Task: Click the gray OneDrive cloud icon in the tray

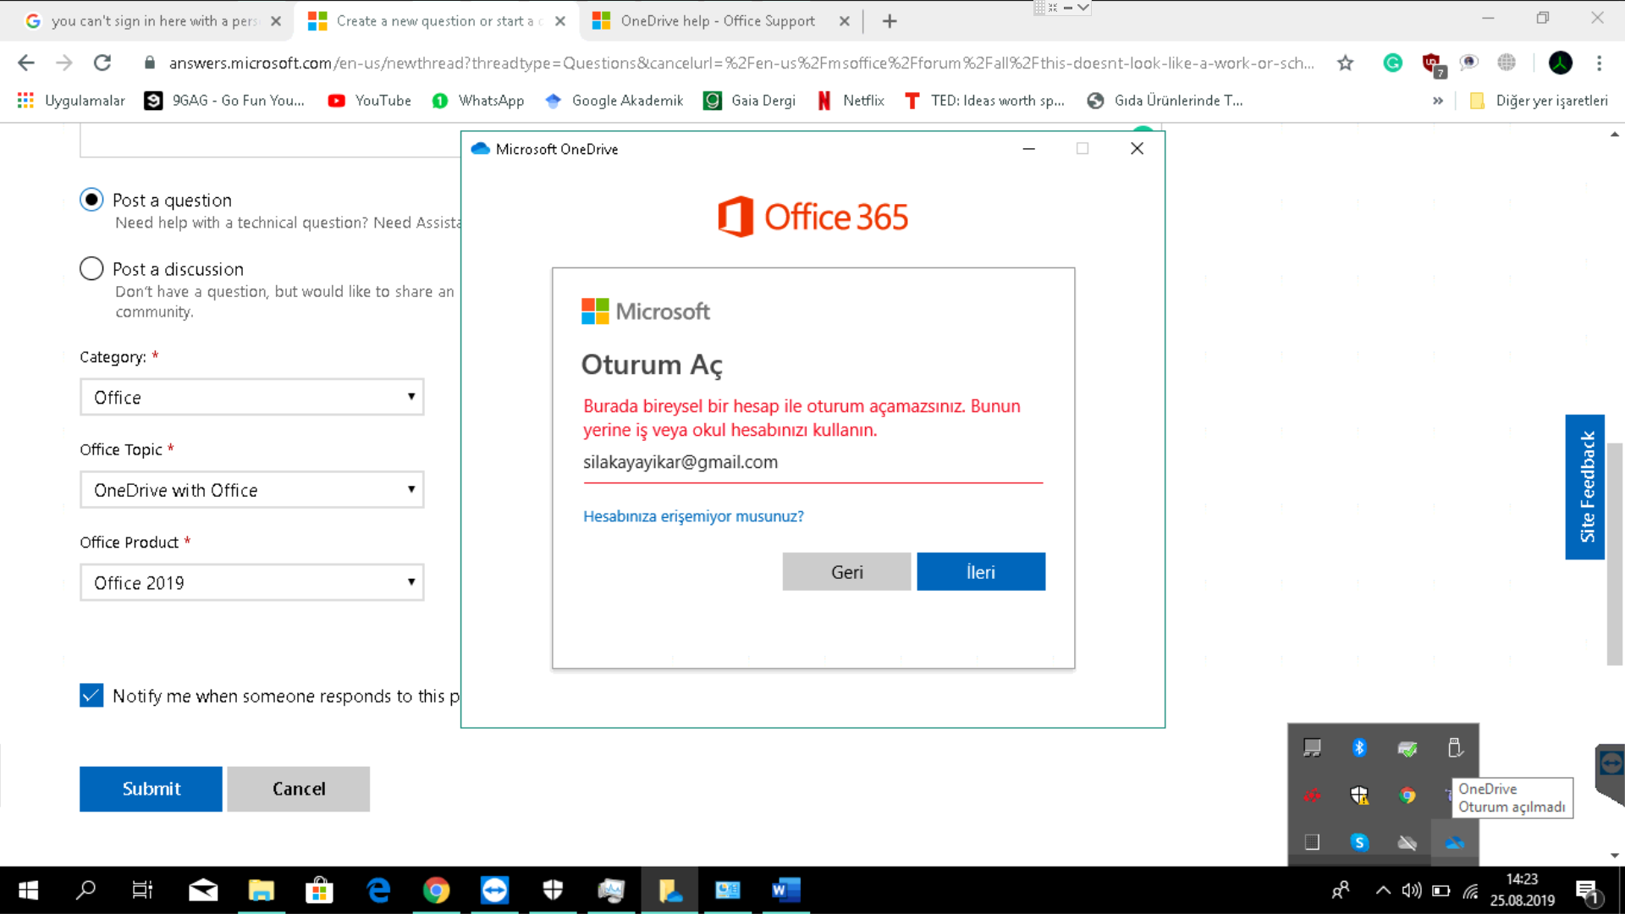Action: [x=1407, y=843]
